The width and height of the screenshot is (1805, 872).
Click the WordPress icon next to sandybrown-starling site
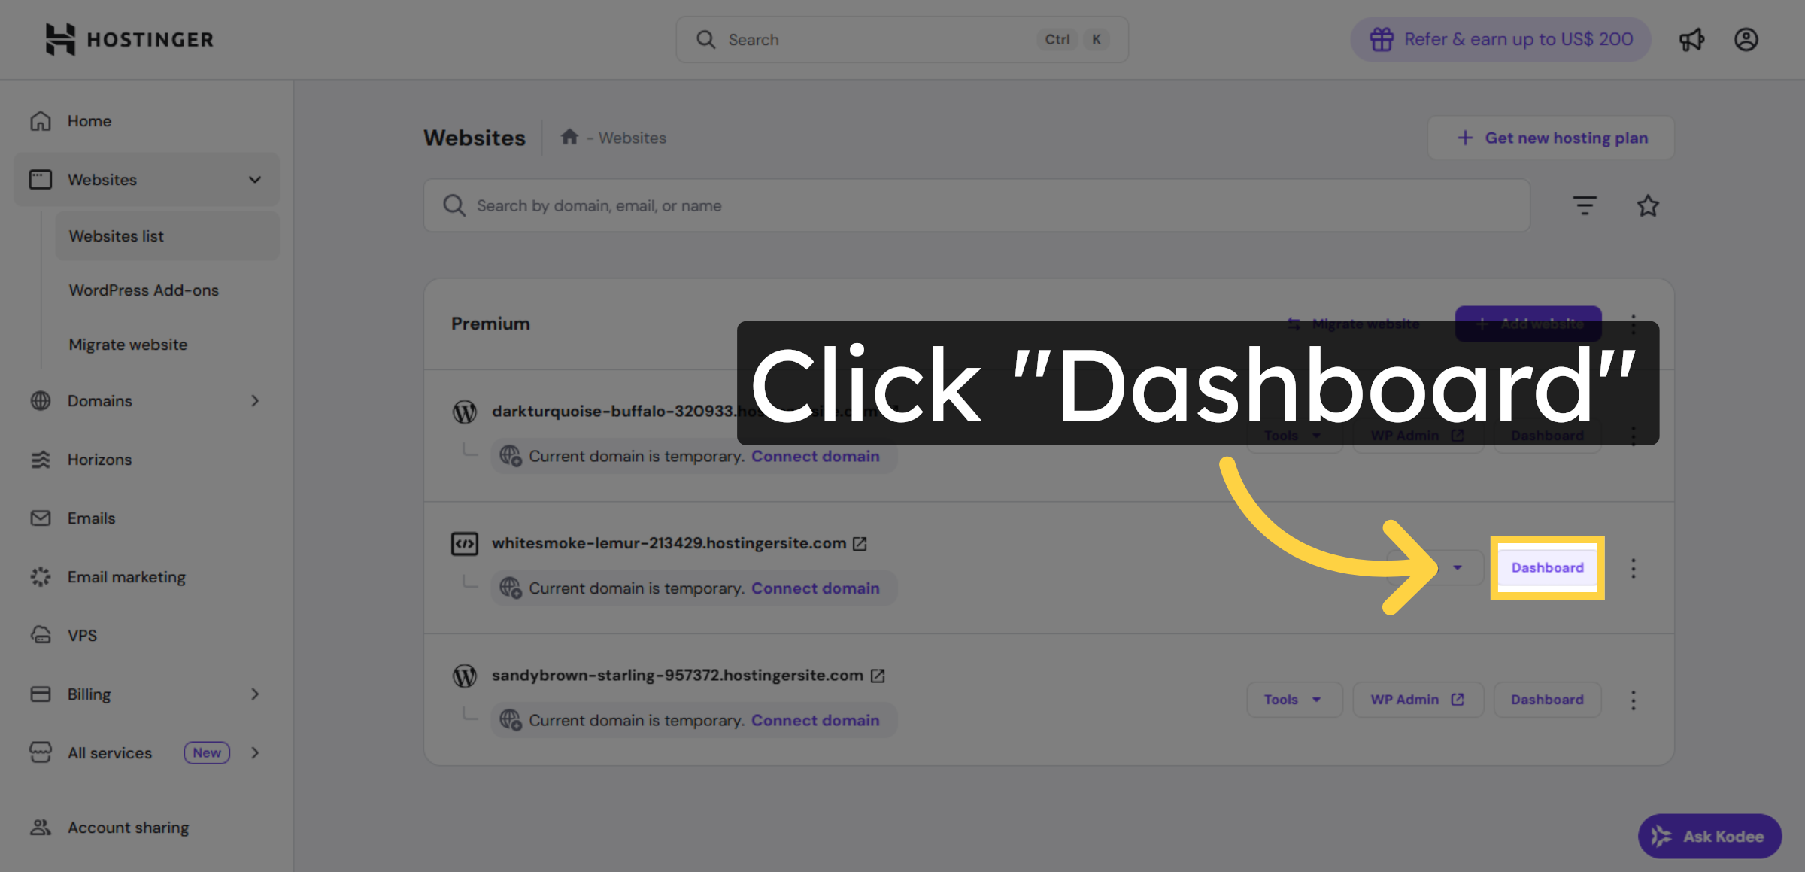point(464,675)
